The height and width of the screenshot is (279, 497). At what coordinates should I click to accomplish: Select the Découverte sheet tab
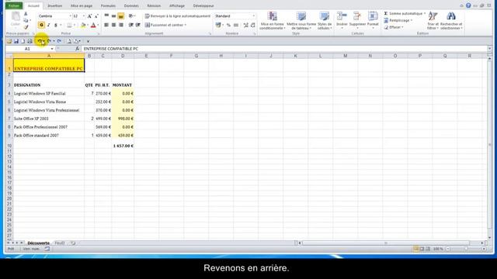(38, 243)
